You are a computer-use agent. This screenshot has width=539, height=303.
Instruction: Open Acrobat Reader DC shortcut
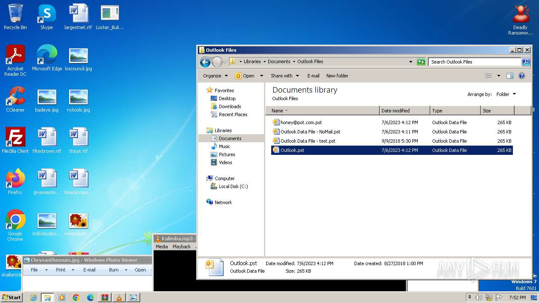coord(15,61)
